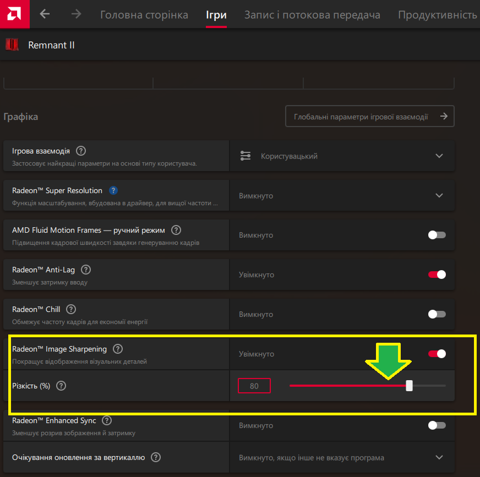Open help for Radeon Anti-Lag

[86, 270]
